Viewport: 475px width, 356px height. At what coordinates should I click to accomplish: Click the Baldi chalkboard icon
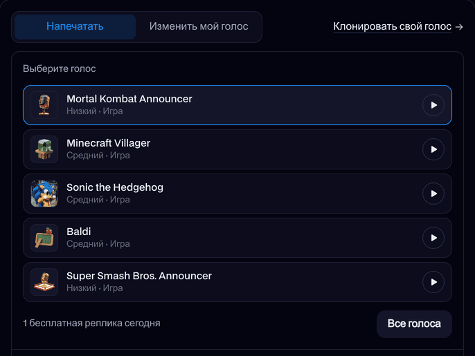coord(44,238)
